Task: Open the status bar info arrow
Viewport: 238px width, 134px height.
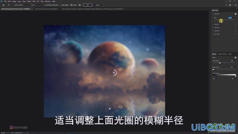Action: (x=28, y=133)
